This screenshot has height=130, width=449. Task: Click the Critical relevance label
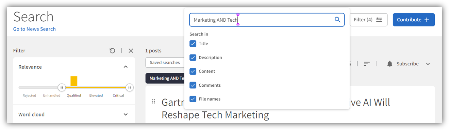[x=118, y=95]
